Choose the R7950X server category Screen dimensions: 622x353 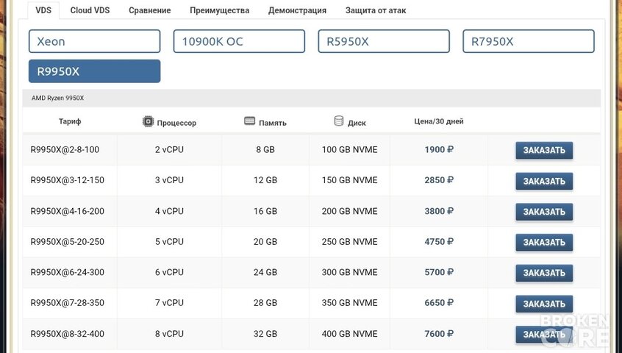coord(529,41)
